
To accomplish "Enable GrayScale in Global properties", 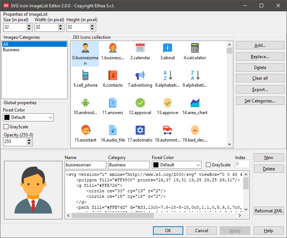I will click(x=6, y=127).
